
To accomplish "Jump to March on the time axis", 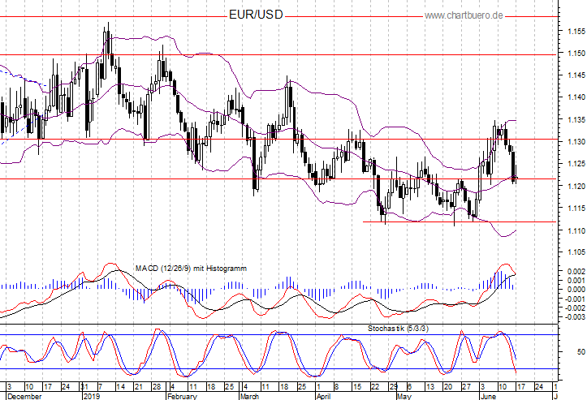I will coord(249,395).
